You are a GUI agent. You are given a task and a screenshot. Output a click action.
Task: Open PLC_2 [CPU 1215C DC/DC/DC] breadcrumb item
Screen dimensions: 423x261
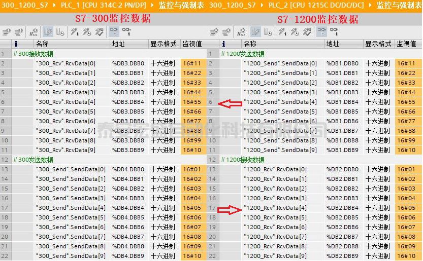pos(316,5)
